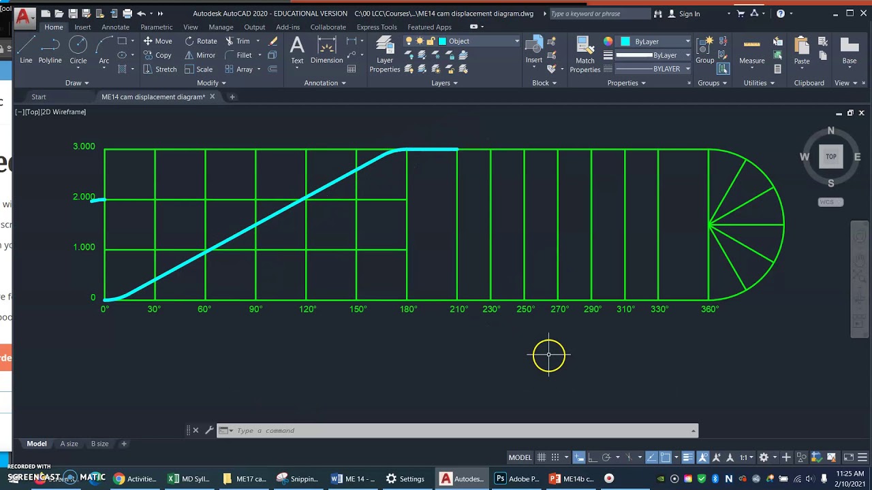This screenshot has height=490, width=872.
Task: Open the Express Tools ribbon tab
Action: tap(377, 27)
